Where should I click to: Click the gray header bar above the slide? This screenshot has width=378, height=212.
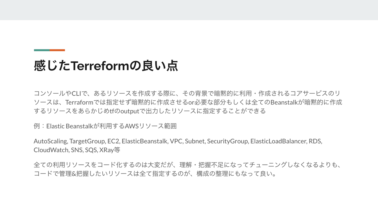click(189, 10)
